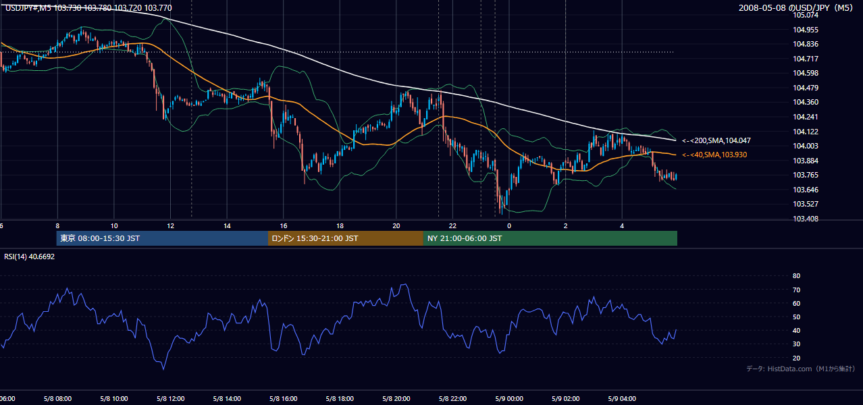Click hour label 18 on price chart axis
The image size is (863, 405).
point(340,225)
